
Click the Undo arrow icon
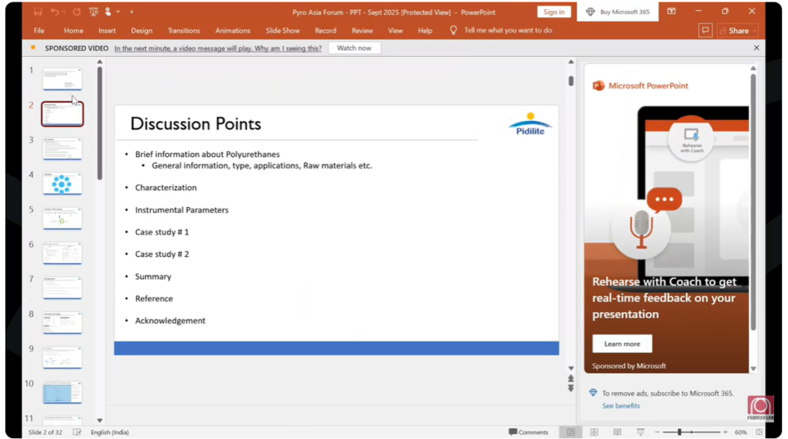pos(55,12)
